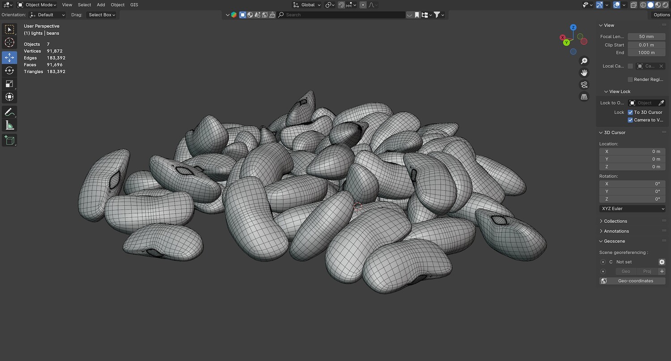671x361 pixels.
Task: Click the zoom magnifier viewport button
Action: (584, 61)
